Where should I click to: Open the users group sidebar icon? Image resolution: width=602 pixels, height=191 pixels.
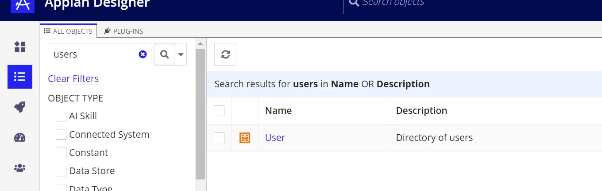pos(20,168)
